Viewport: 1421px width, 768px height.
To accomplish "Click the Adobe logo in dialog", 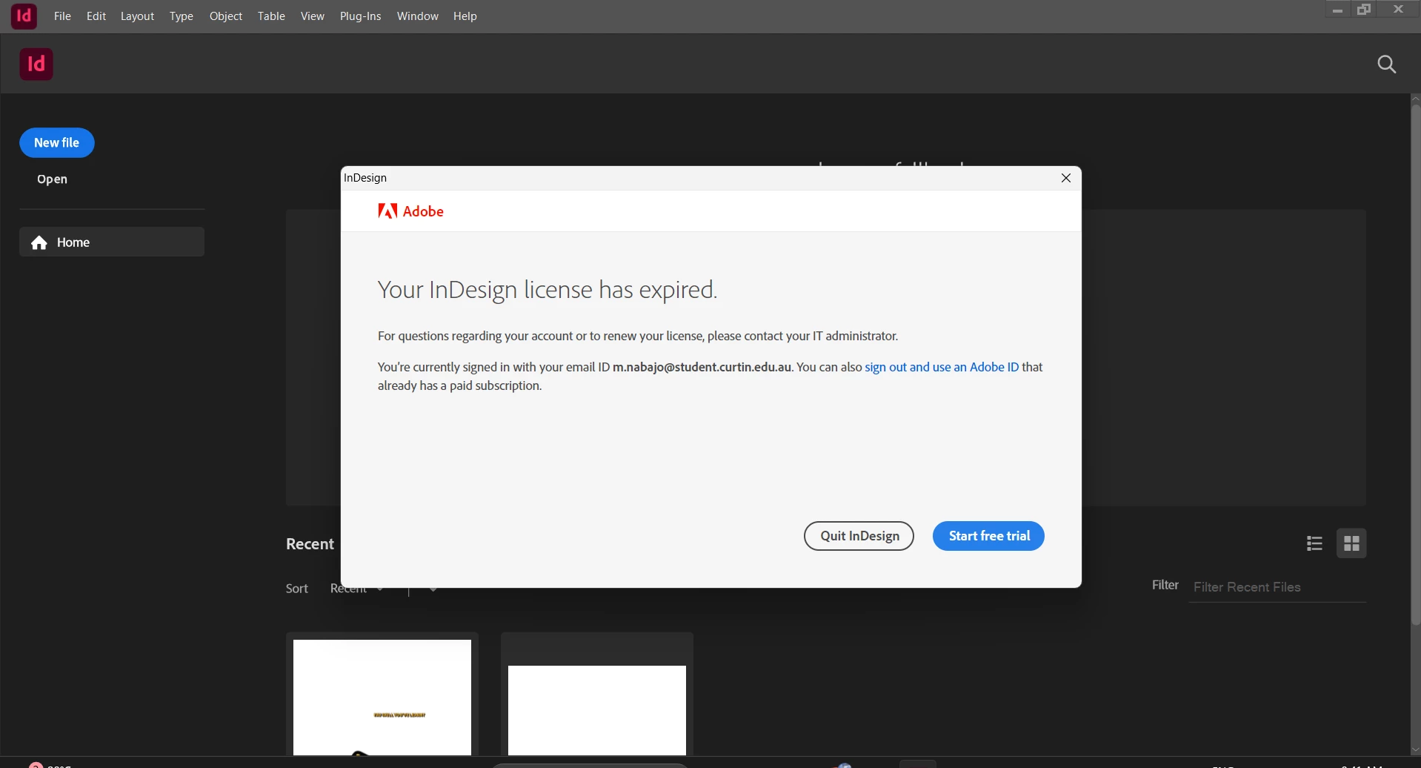I will [411, 211].
